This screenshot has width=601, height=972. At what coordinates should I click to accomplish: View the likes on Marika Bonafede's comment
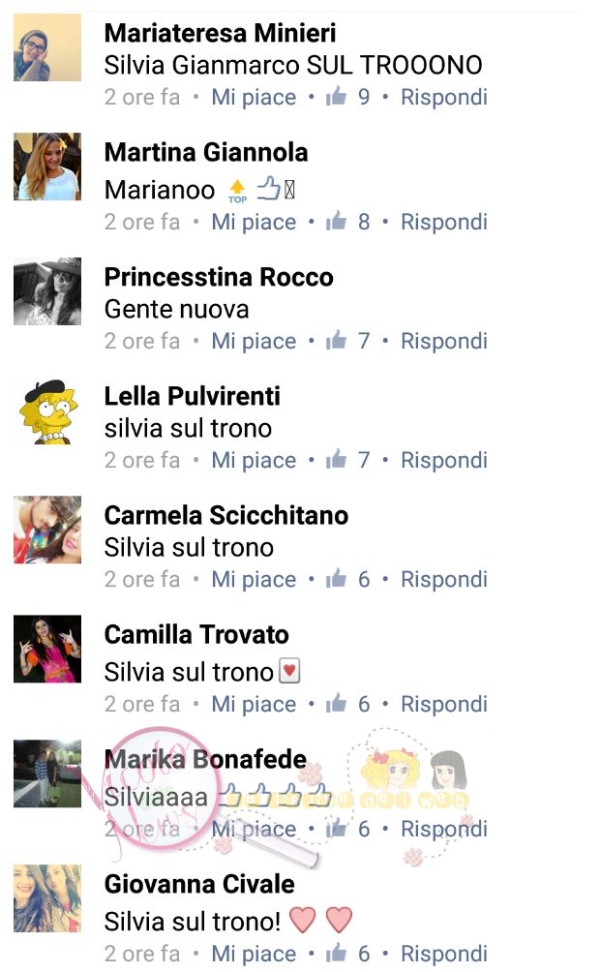347,829
